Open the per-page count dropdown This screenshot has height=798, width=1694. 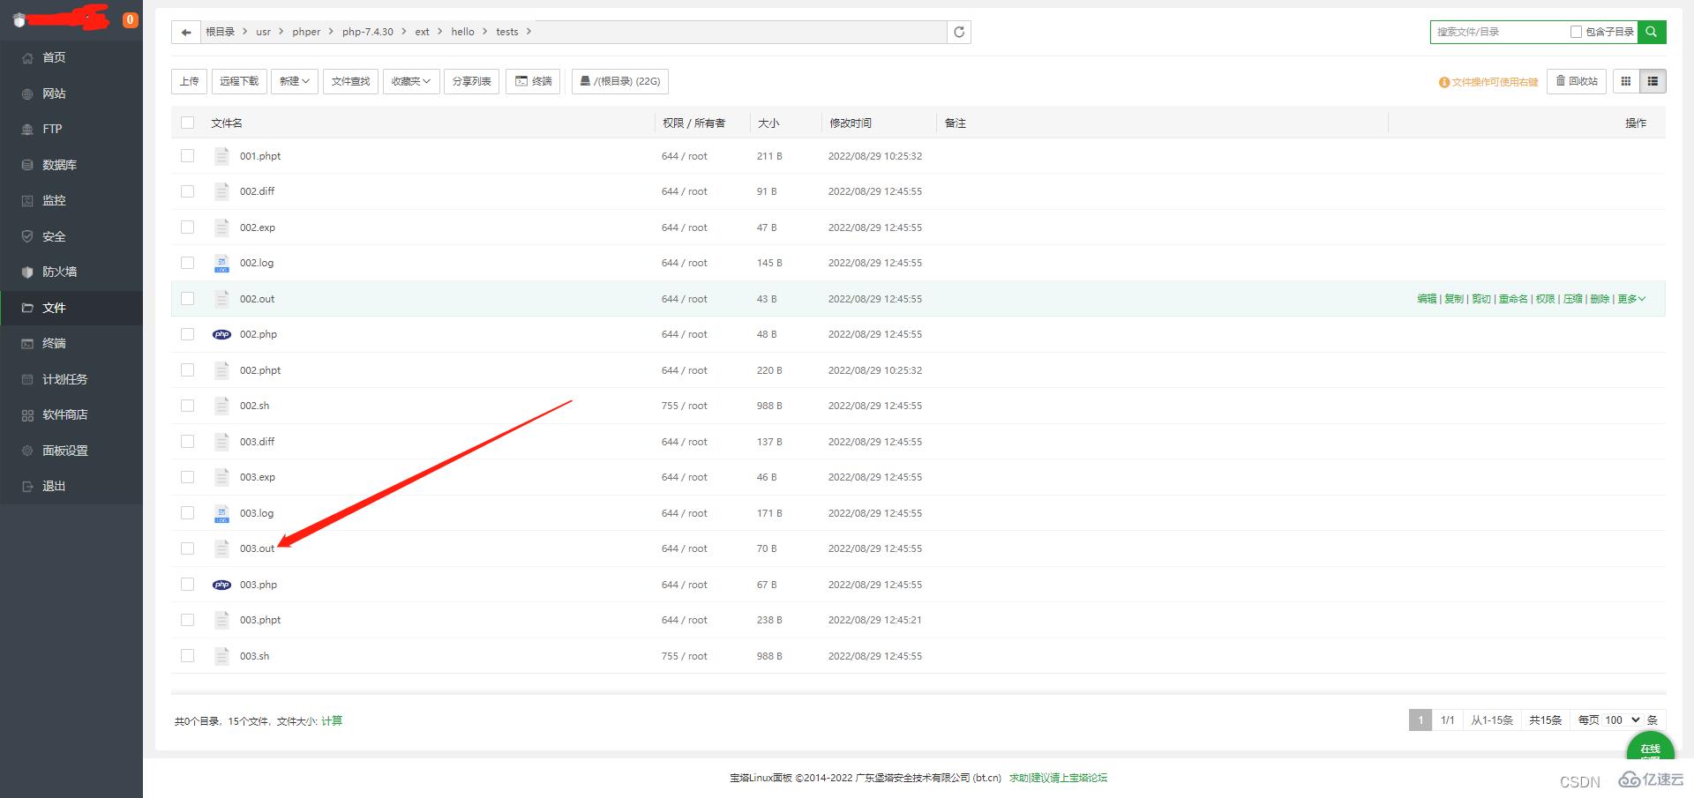pos(1622,720)
